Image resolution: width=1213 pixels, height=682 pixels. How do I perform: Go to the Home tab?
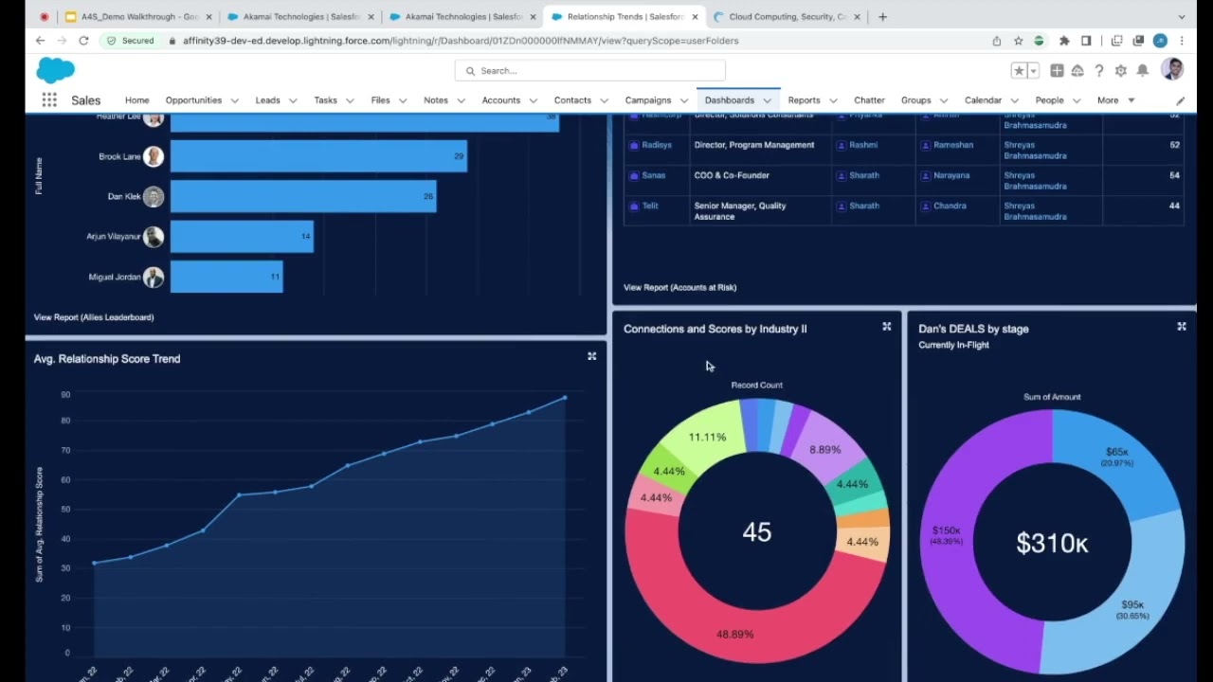coord(136,100)
